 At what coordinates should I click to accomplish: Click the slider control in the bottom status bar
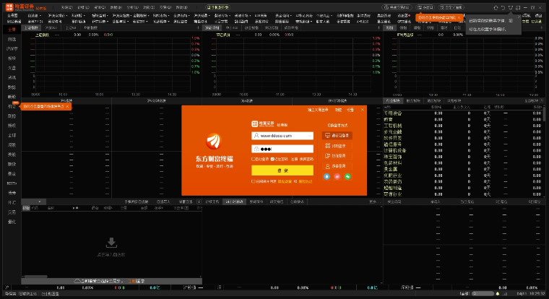[x=483, y=293]
